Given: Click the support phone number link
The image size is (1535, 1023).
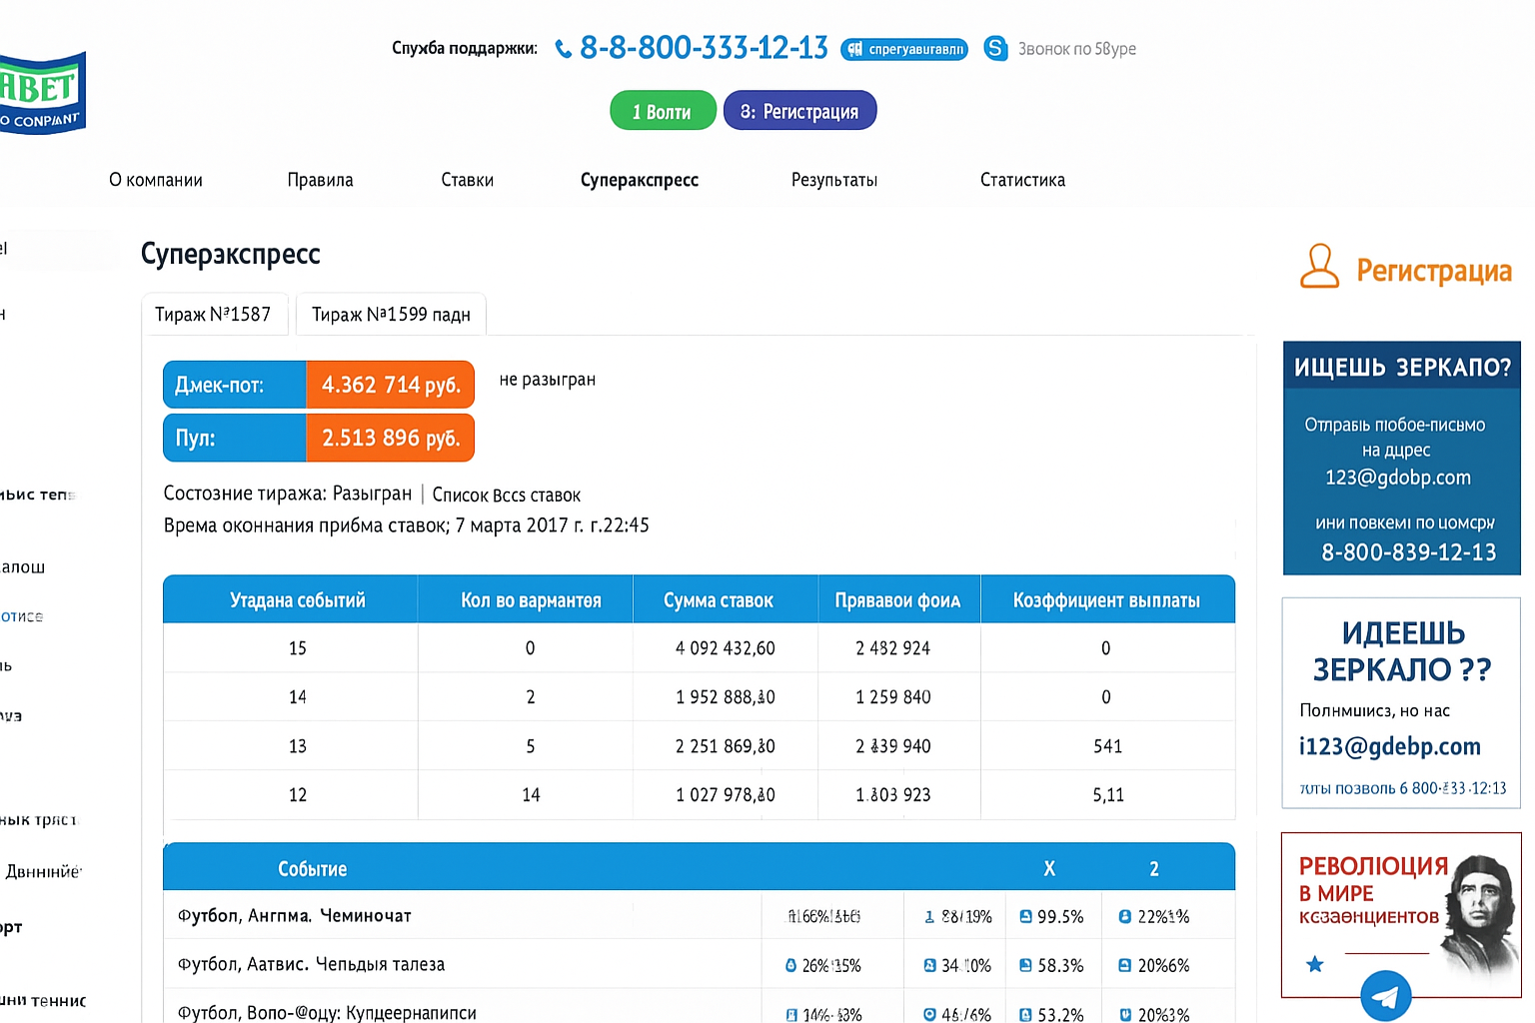Looking at the screenshot, I should (704, 48).
